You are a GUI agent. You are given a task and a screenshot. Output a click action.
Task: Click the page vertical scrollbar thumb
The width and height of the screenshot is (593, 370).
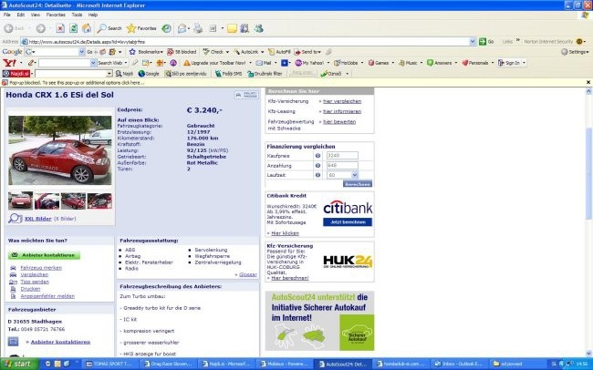588,173
